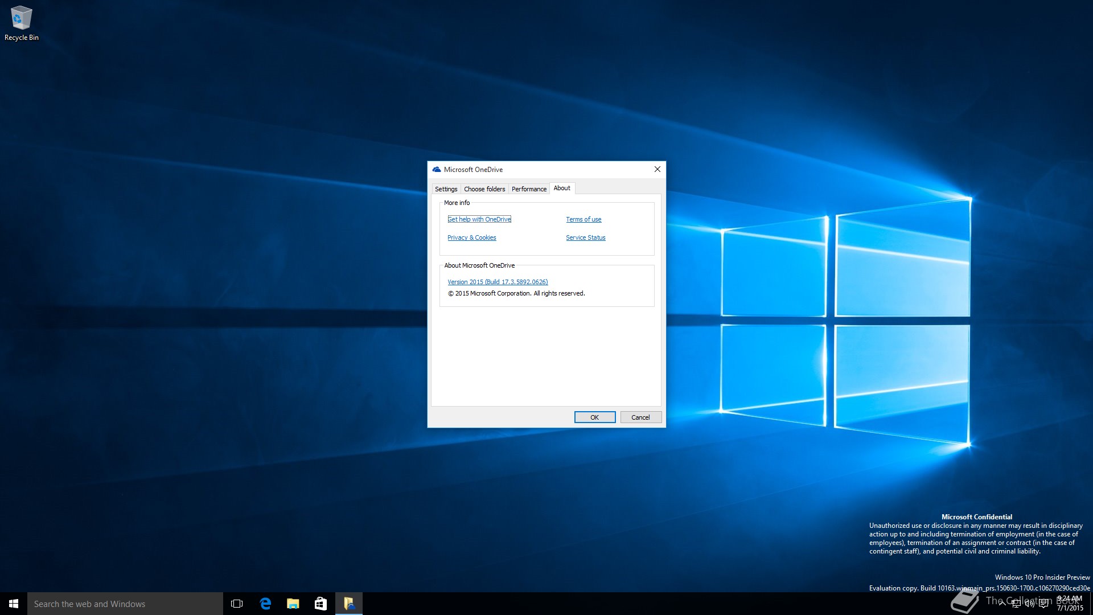Open File Explorer from the taskbar

point(293,604)
